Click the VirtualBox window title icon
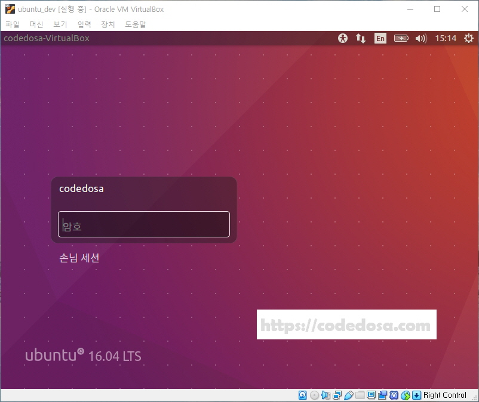 (10, 9)
